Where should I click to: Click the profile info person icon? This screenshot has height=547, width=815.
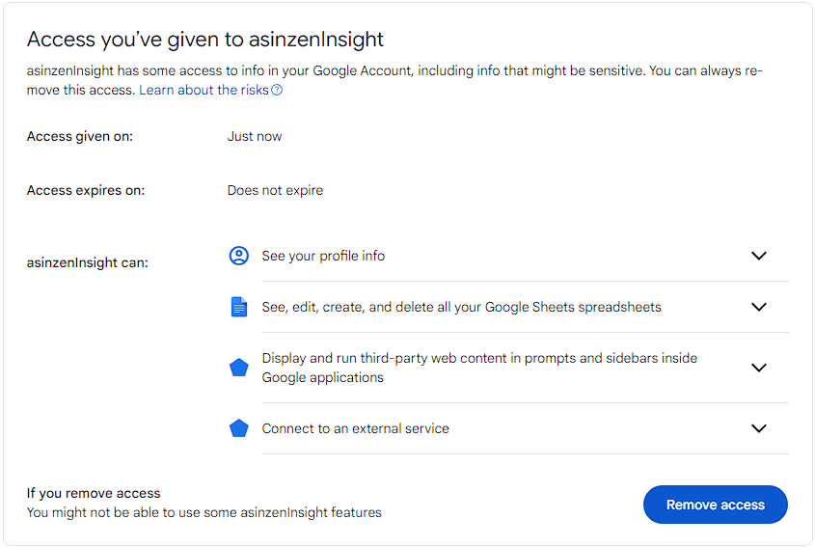tap(238, 256)
